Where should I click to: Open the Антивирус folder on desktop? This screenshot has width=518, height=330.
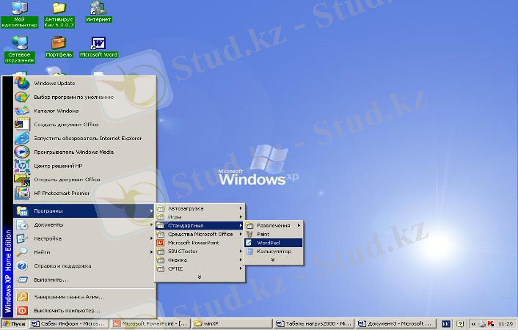tap(59, 10)
